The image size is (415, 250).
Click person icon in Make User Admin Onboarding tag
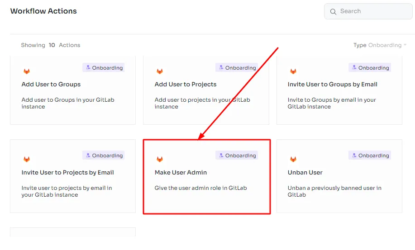tap(221, 155)
